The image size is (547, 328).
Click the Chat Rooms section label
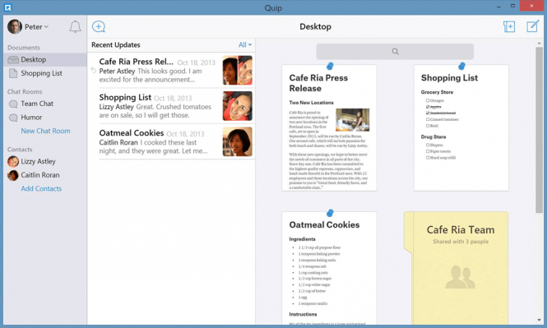coord(25,92)
